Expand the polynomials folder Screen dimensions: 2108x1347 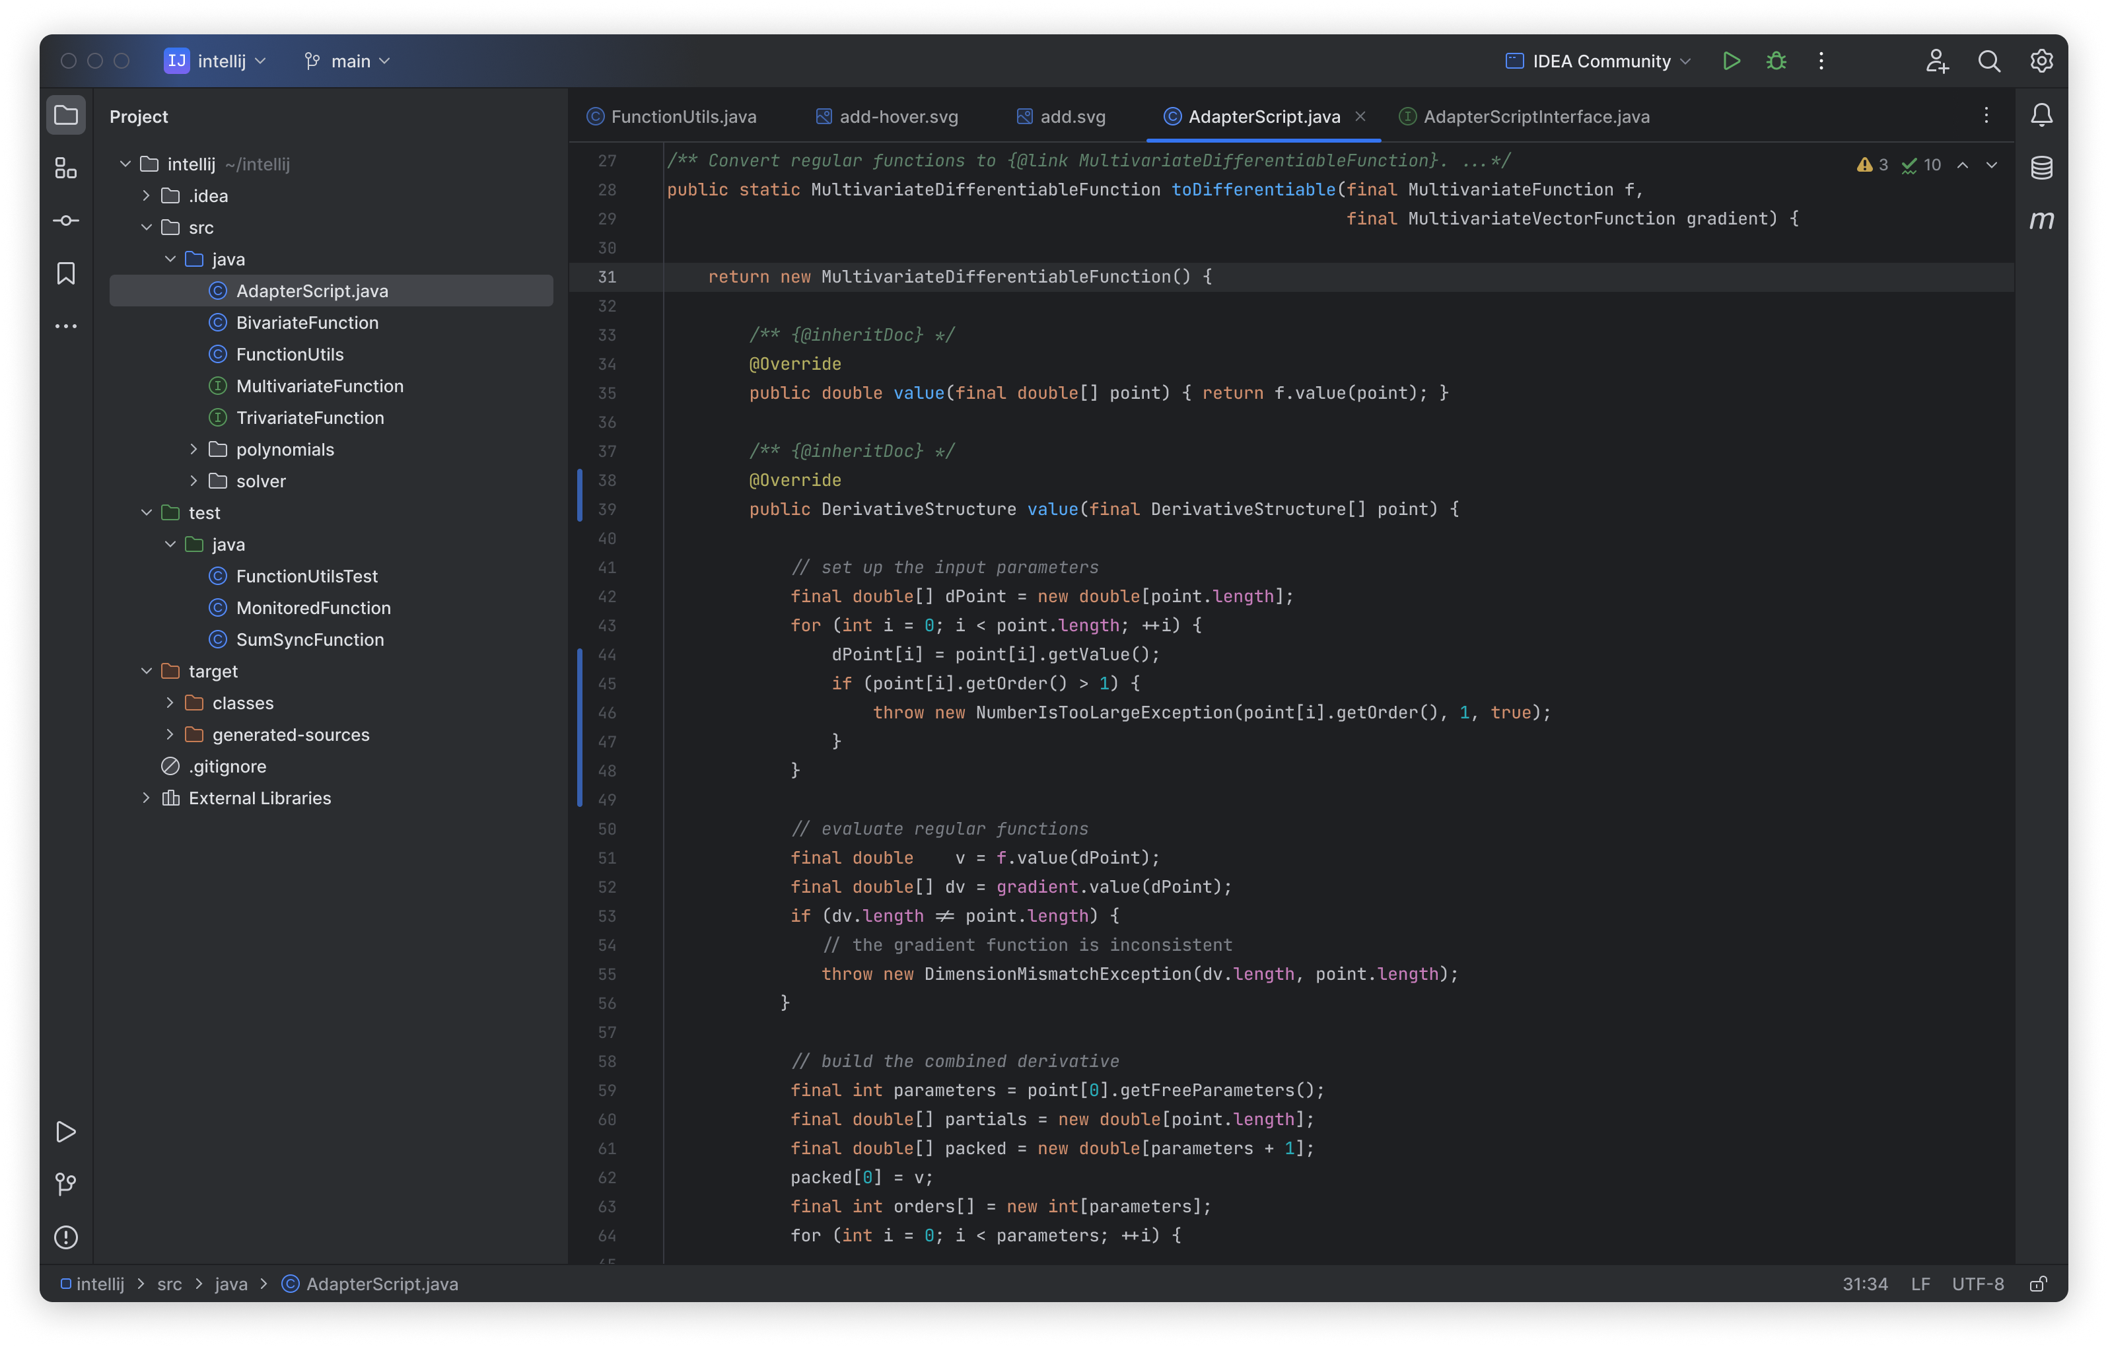[193, 450]
